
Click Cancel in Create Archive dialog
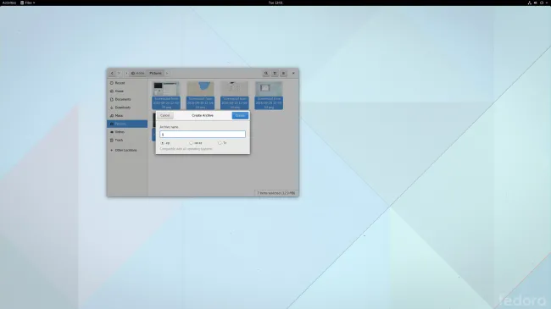point(164,115)
